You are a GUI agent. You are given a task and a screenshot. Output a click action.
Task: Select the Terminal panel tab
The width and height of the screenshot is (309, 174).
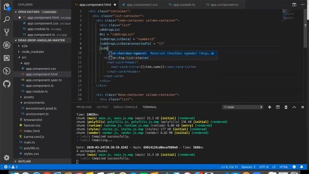click(150, 107)
